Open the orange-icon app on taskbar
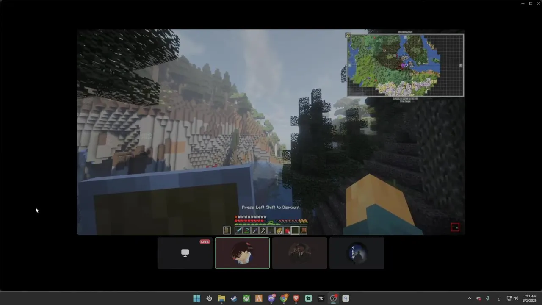This screenshot has height=305, width=542. point(259,298)
